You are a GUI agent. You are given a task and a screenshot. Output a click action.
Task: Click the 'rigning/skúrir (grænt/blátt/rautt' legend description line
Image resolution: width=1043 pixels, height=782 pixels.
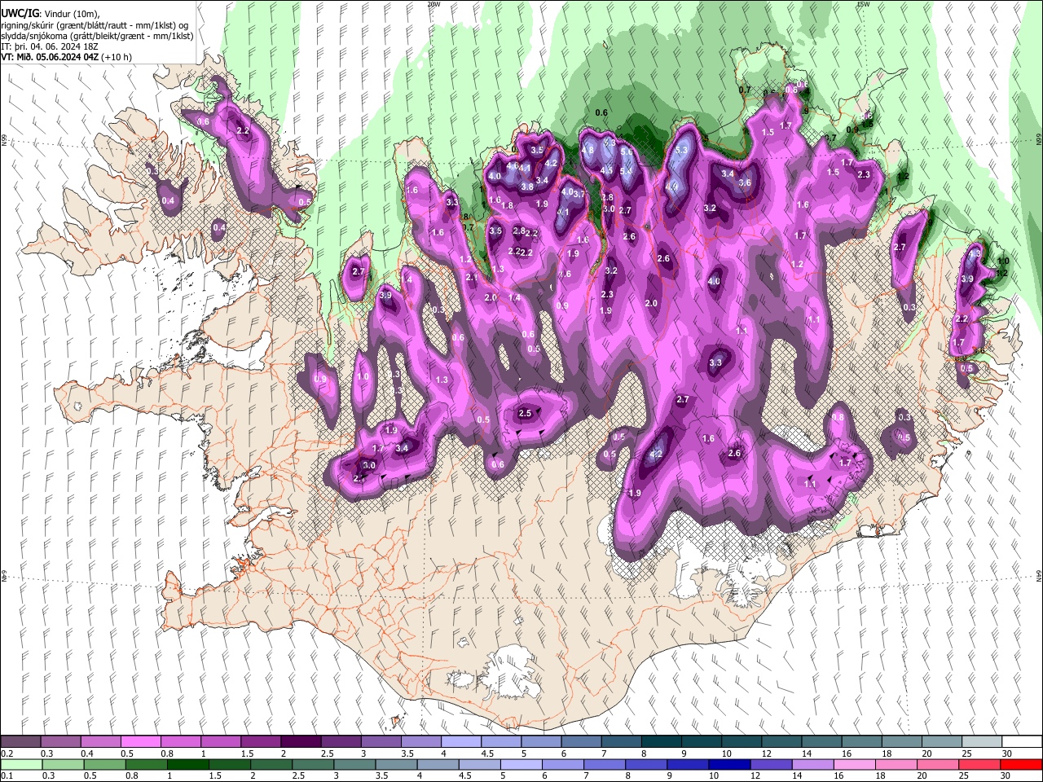point(95,25)
